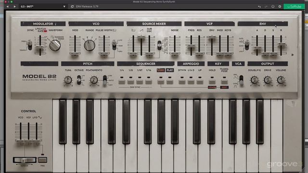308x173 pixels.
Task: Click the SUB OSC level slider
Action: pos(149,54)
